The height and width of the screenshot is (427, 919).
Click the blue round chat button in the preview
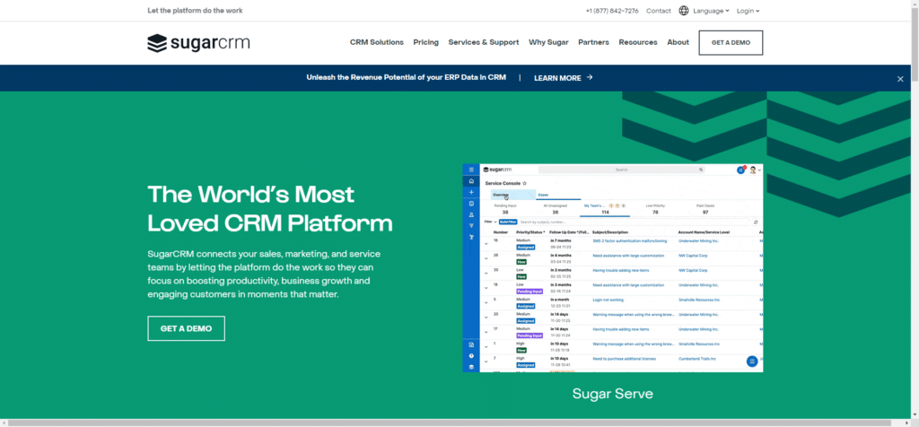[752, 362]
